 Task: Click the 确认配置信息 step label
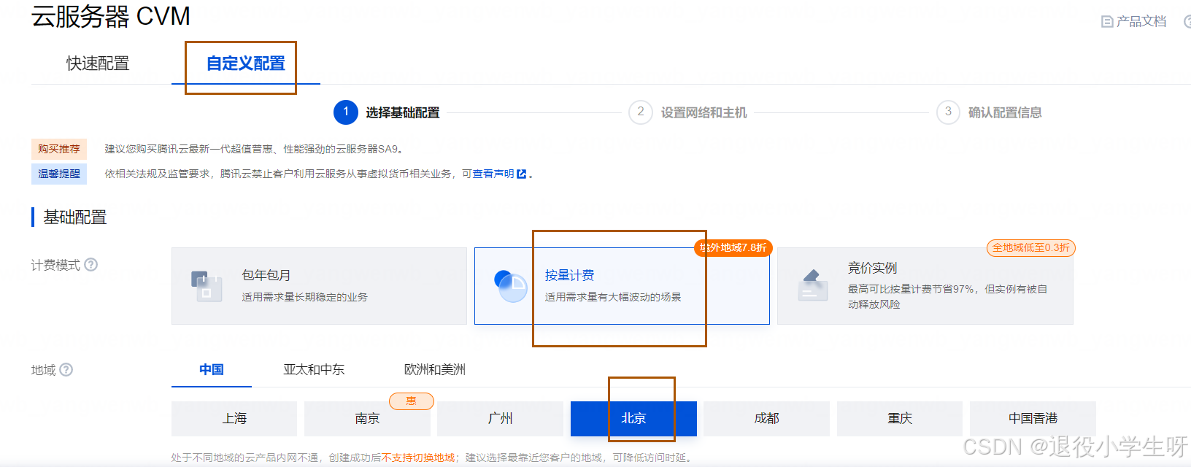click(x=1005, y=112)
